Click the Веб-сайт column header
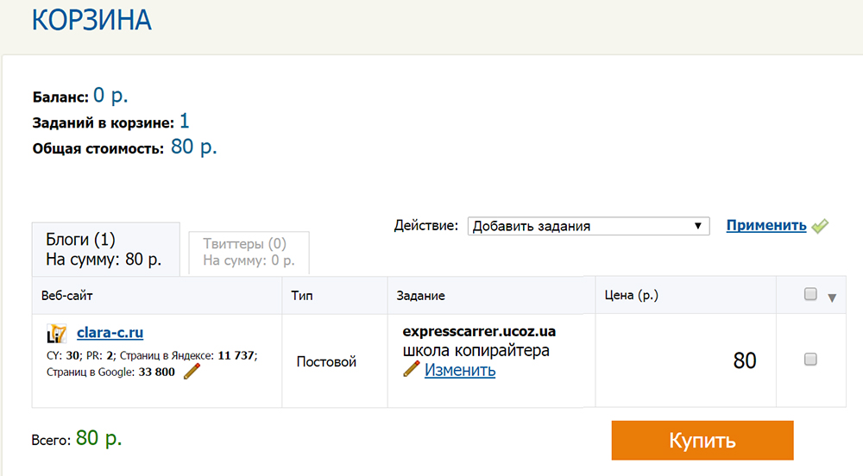The height and width of the screenshot is (476, 863). pyautogui.click(x=67, y=296)
